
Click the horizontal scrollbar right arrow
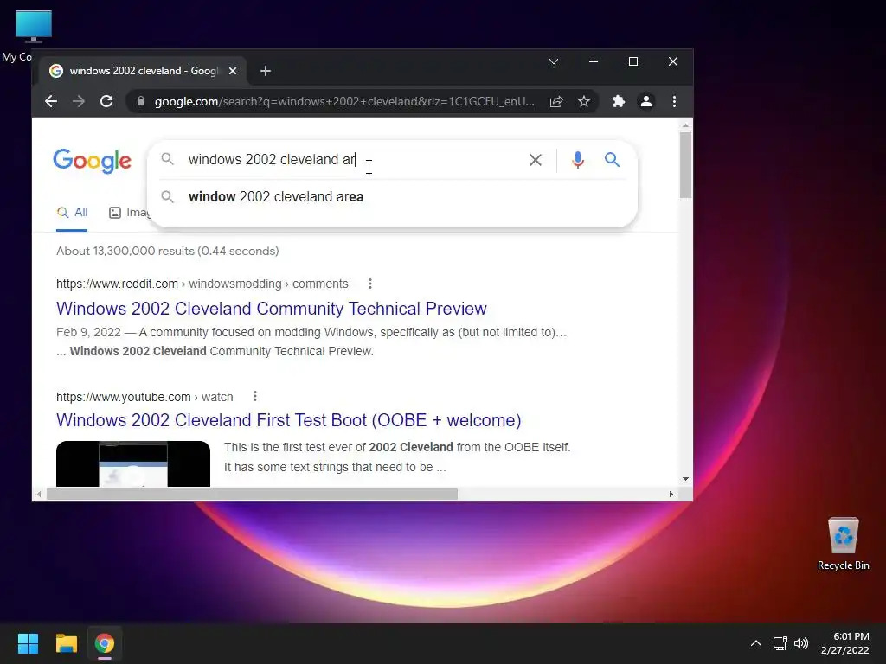(x=671, y=495)
